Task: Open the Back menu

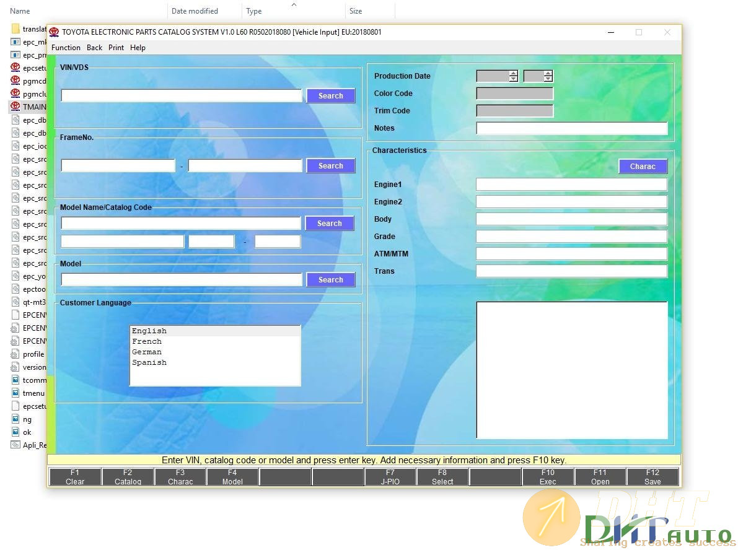Action: [x=95, y=48]
